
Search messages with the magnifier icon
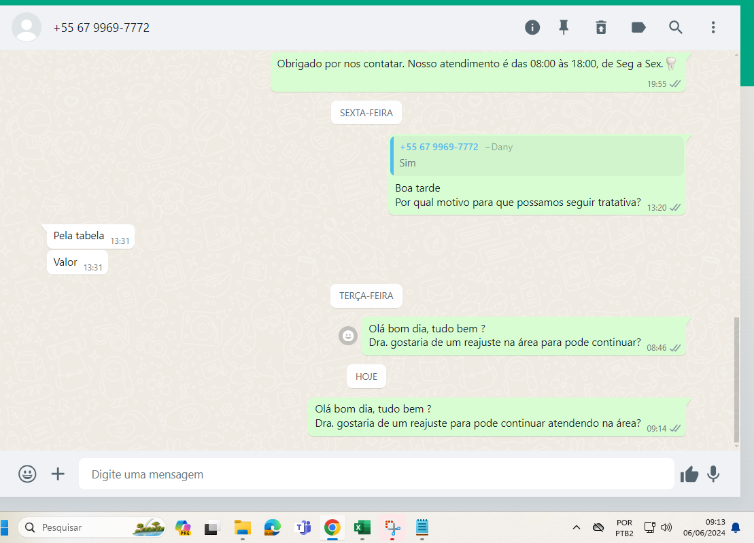click(x=676, y=27)
